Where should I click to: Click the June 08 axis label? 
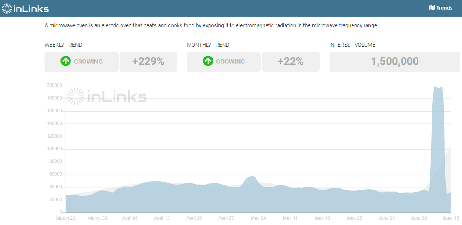pos(418,218)
